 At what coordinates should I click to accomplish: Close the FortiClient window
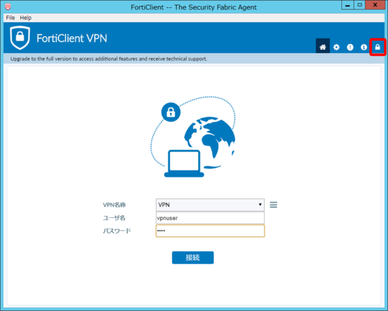(375, 5)
